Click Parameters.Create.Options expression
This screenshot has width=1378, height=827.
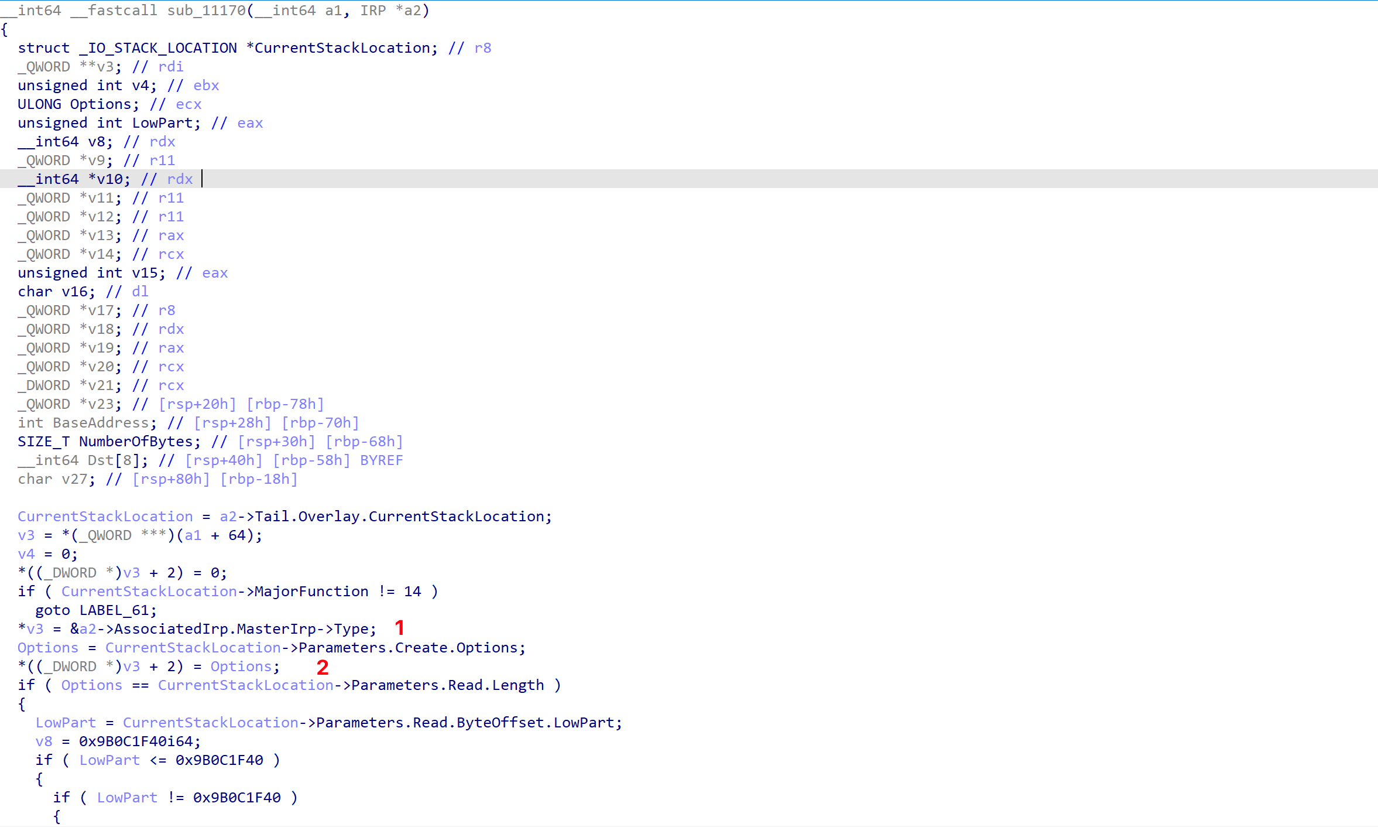408,648
